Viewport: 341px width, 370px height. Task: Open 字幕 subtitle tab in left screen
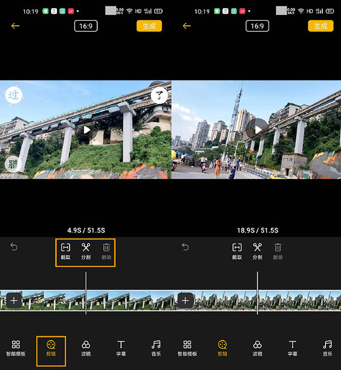[121, 348]
